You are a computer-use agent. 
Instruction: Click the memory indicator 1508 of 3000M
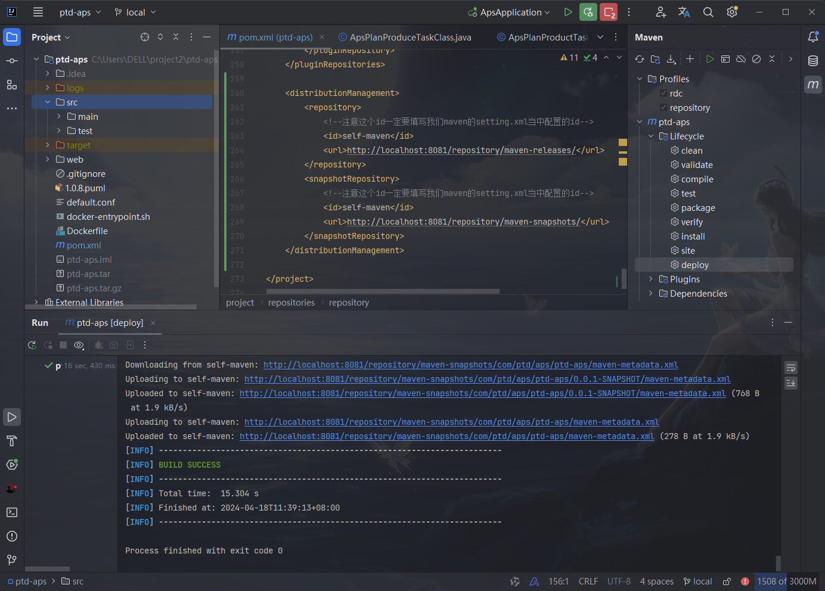[x=787, y=581]
